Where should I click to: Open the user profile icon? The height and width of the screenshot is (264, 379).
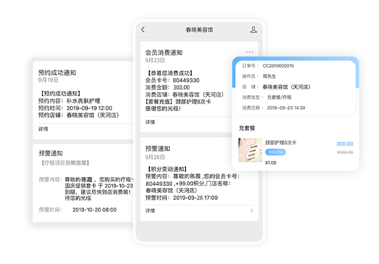[253, 30]
